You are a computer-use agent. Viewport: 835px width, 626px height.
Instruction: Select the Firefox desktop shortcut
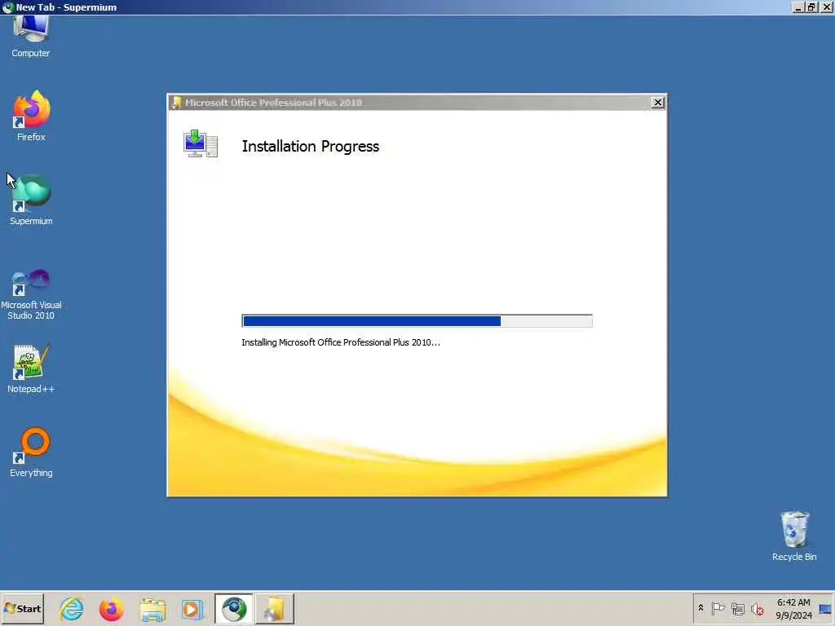tap(32, 116)
